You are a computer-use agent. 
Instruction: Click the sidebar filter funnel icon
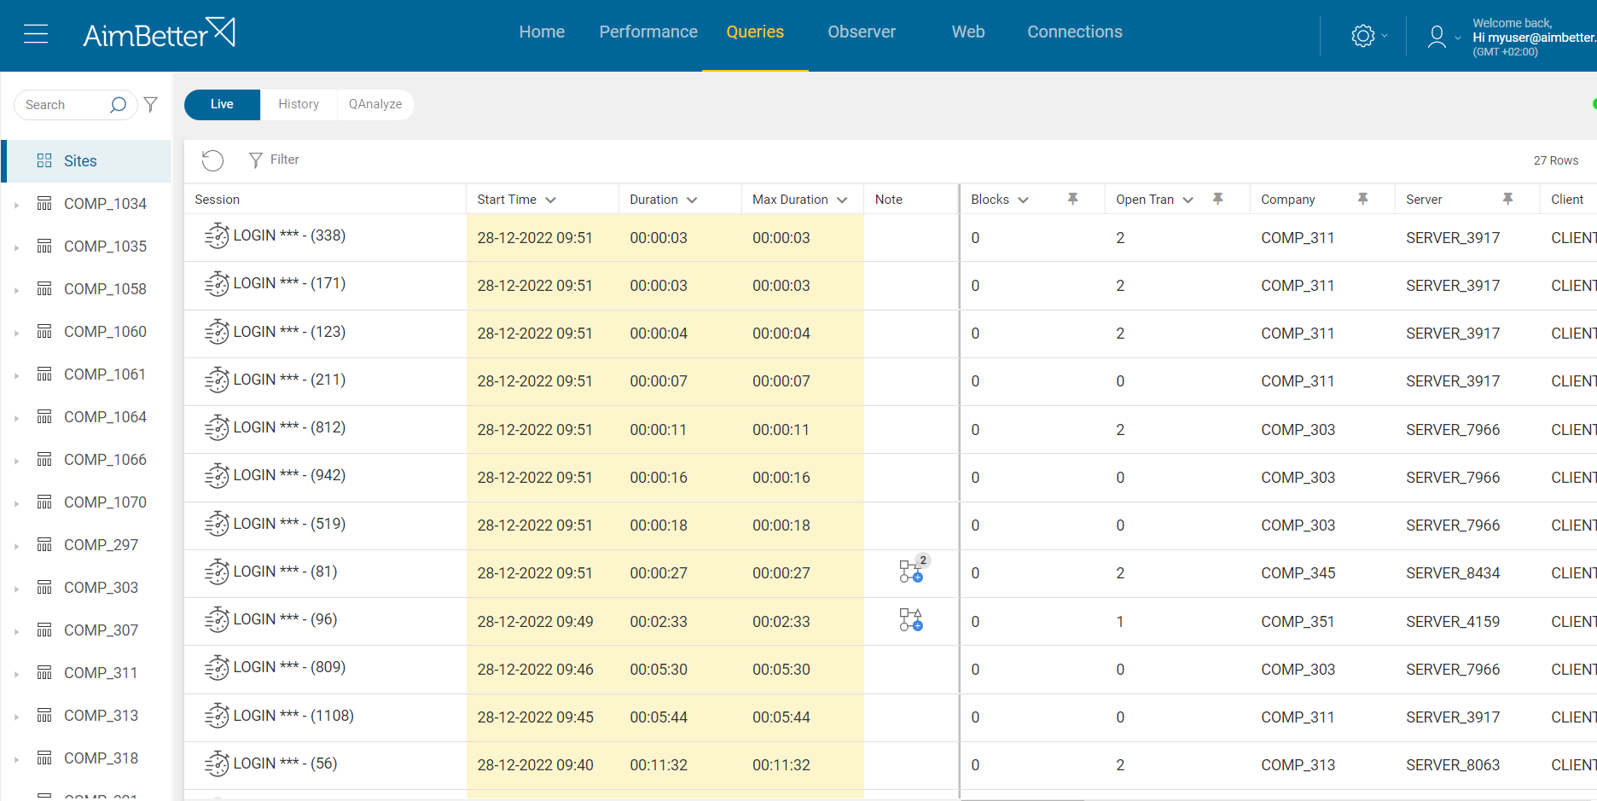click(x=151, y=104)
